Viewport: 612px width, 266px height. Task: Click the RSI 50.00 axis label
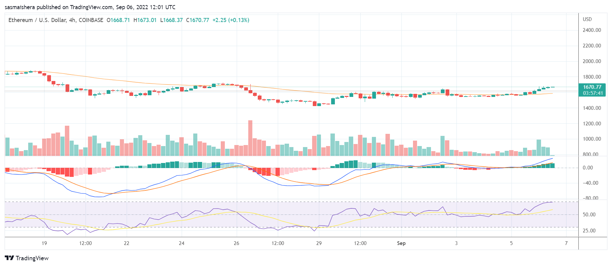pos(589,214)
